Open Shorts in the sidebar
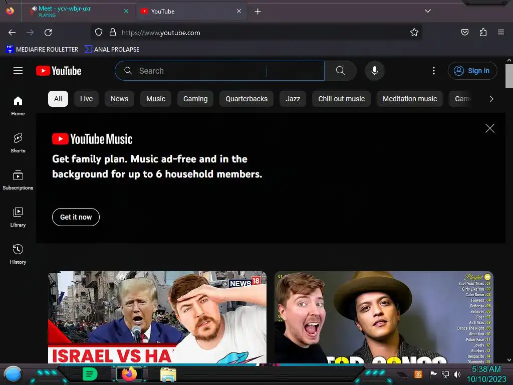Image resolution: width=513 pixels, height=385 pixels. click(x=18, y=143)
